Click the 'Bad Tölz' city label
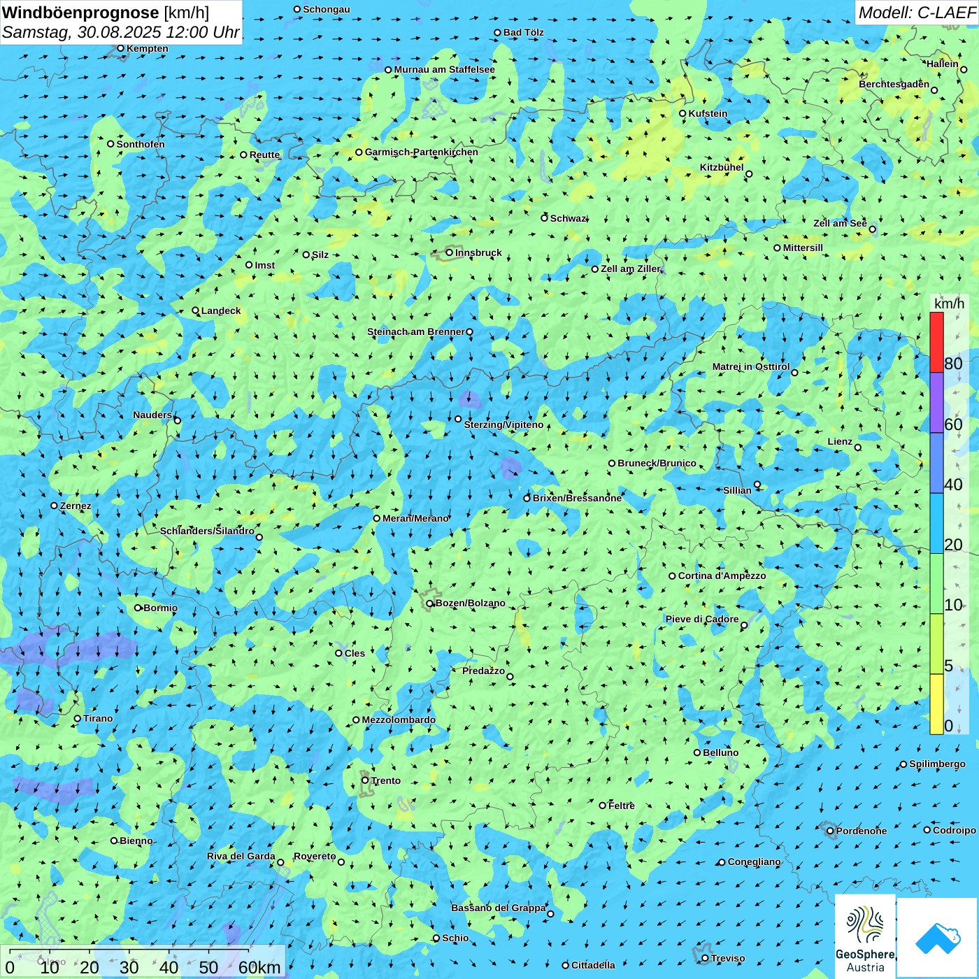Viewport: 979px width, 979px height. click(524, 32)
